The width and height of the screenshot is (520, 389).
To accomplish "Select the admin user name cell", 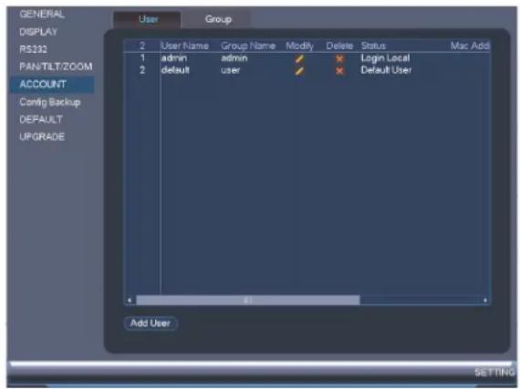I will [x=174, y=58].
